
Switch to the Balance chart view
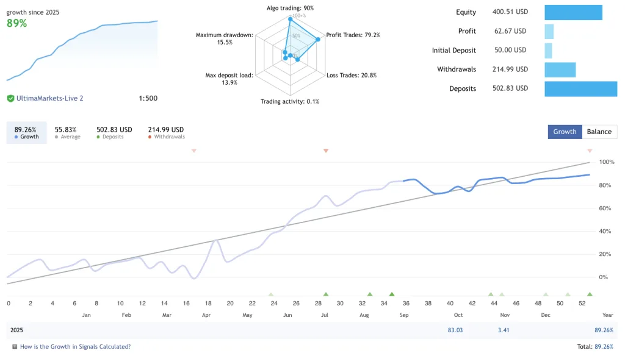[599, 131]
